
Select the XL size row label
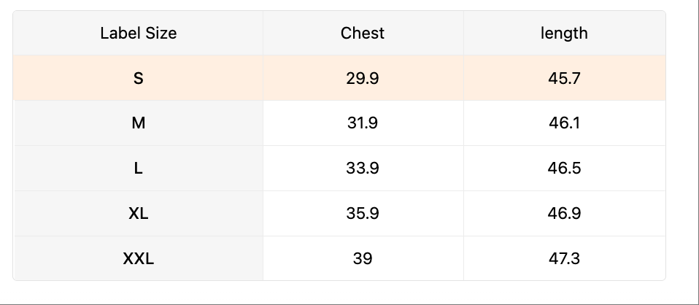point(139,214)
